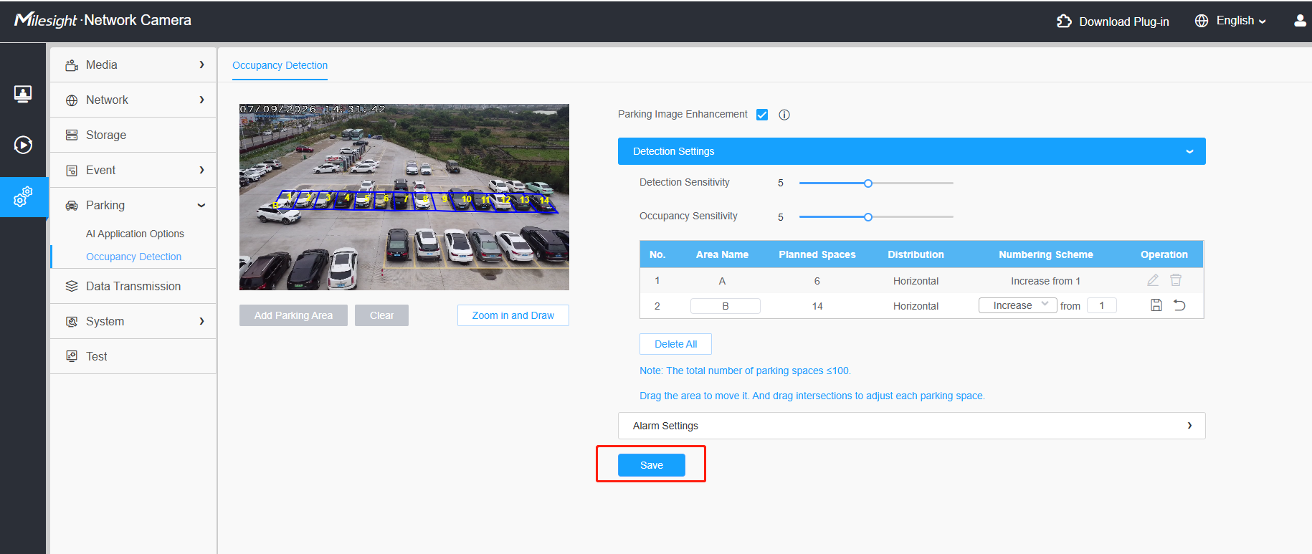Open the Playback icon in left rail
Screen dimensions: 1312x554
click(x=23, y=145)
